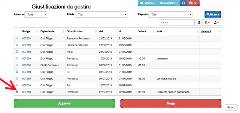Screen dimensions: 240x113
Task: Click the 'dal' column header
Action: tap(108, 31)
